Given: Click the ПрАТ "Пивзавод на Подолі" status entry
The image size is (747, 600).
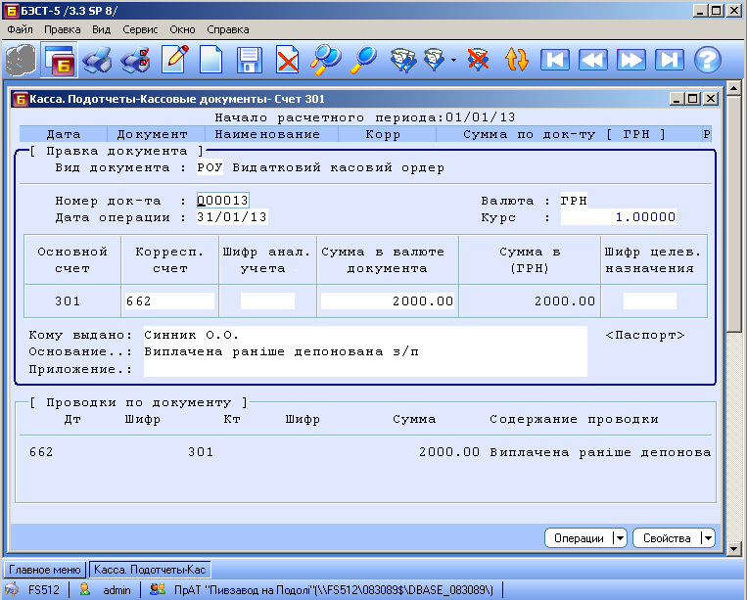Looking at the screenshot, I should point(321,590).
